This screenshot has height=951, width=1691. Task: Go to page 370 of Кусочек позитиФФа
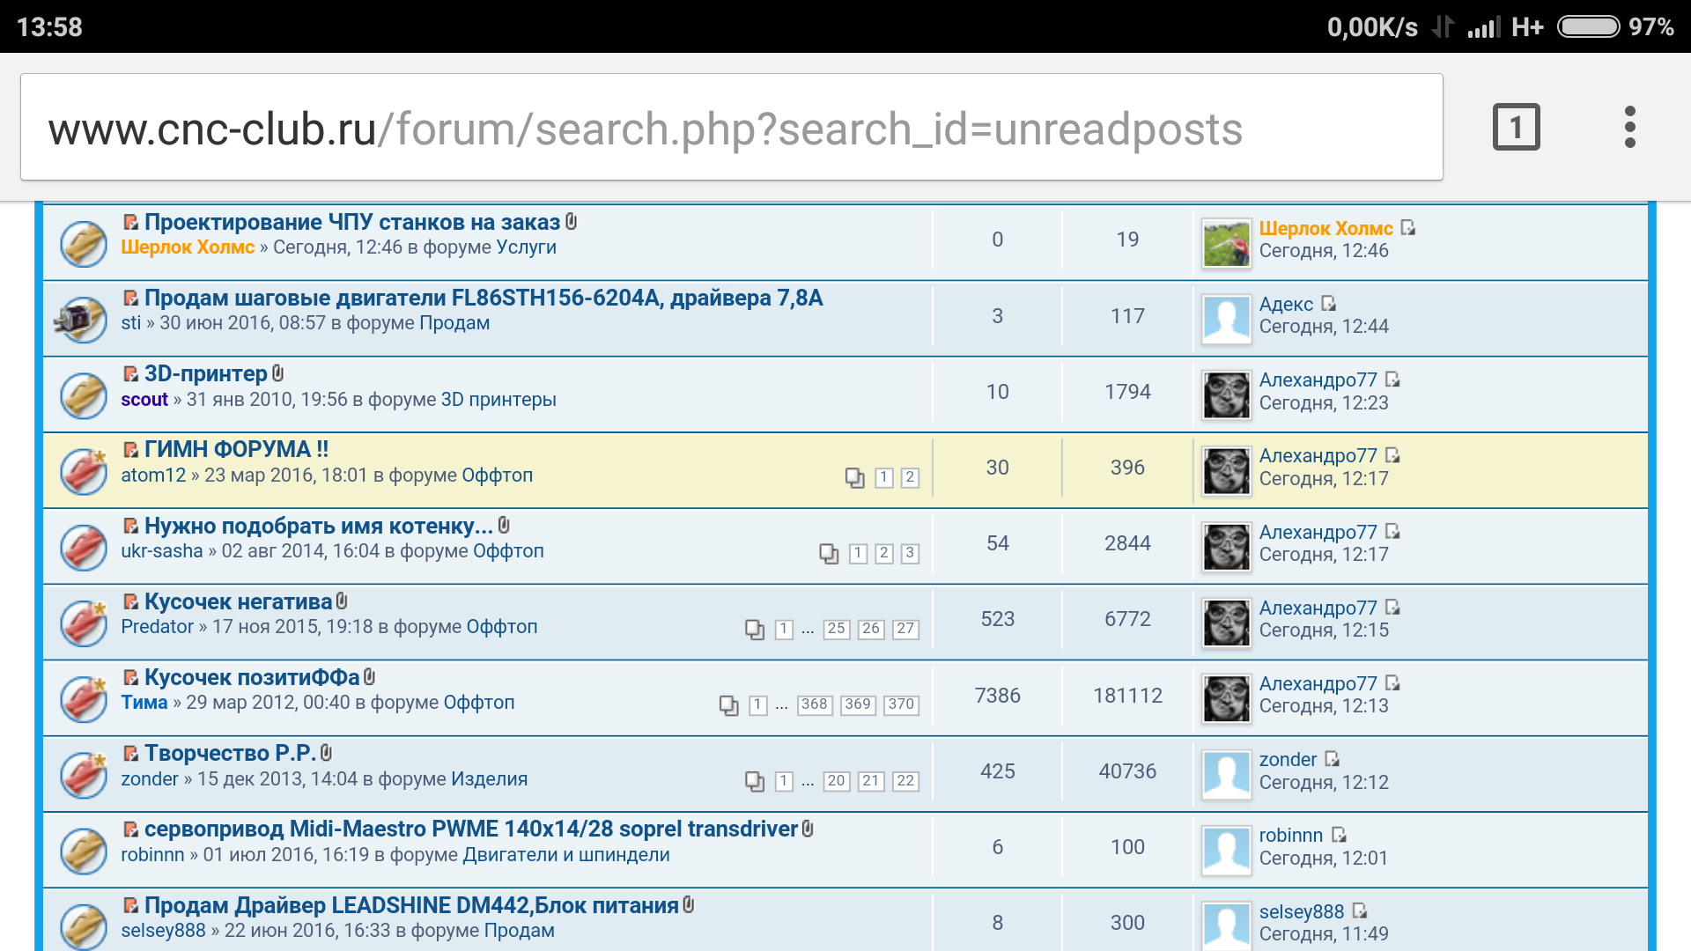click(x=901, y=704)
